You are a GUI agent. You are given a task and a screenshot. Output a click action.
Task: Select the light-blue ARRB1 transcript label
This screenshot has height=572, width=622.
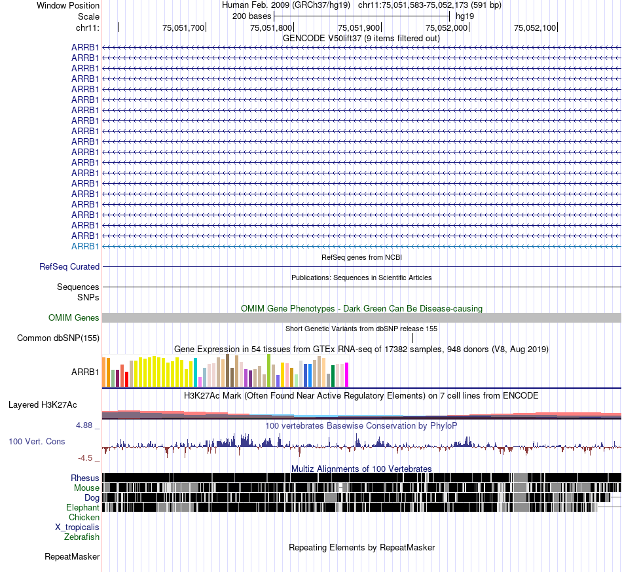[x=85, y=246]
